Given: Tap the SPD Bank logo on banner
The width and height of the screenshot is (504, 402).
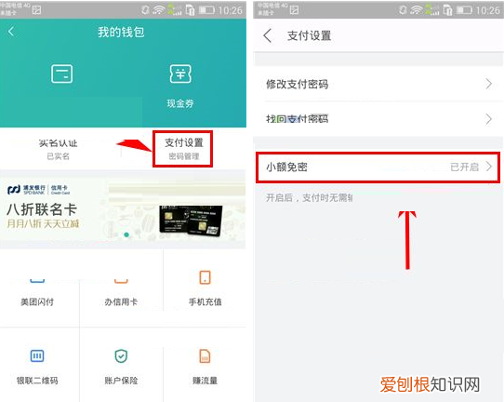Looking at the screenshot, I should (38, 190).
